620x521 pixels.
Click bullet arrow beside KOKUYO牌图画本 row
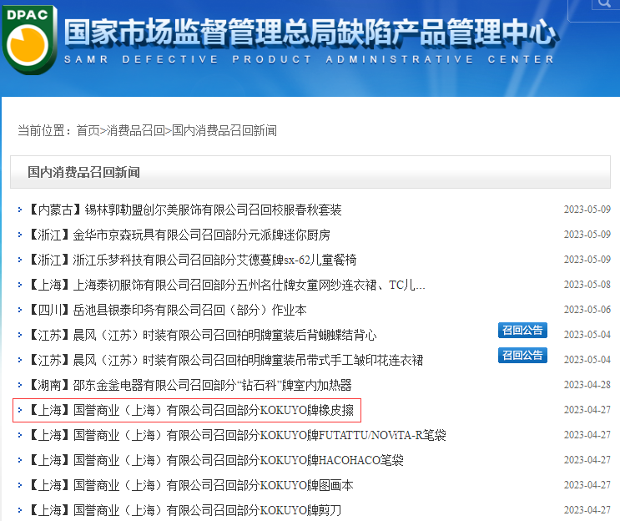pos(20,485)
